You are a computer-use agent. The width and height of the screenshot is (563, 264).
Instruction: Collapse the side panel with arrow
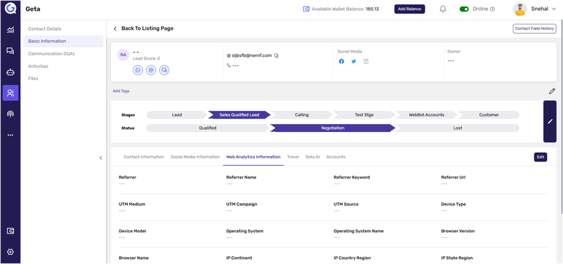(101, 158)
